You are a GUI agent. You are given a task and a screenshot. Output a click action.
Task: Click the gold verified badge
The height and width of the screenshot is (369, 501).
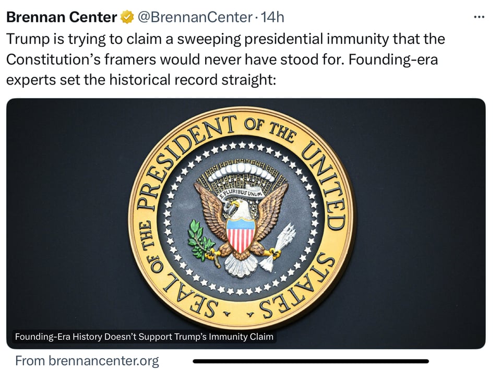pos(127,17)
